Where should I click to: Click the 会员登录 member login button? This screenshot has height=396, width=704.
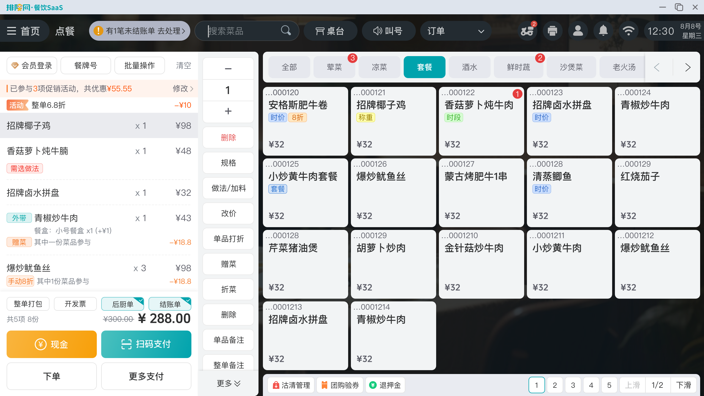pos(32,65)
